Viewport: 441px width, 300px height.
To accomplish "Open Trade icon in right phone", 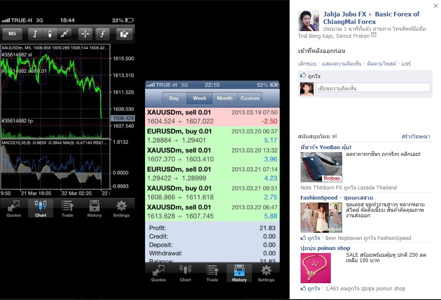I will 212,273.
